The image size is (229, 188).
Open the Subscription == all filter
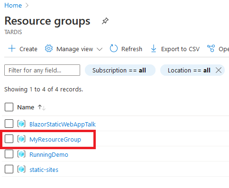pyautogui.click(x=120, y=70)
